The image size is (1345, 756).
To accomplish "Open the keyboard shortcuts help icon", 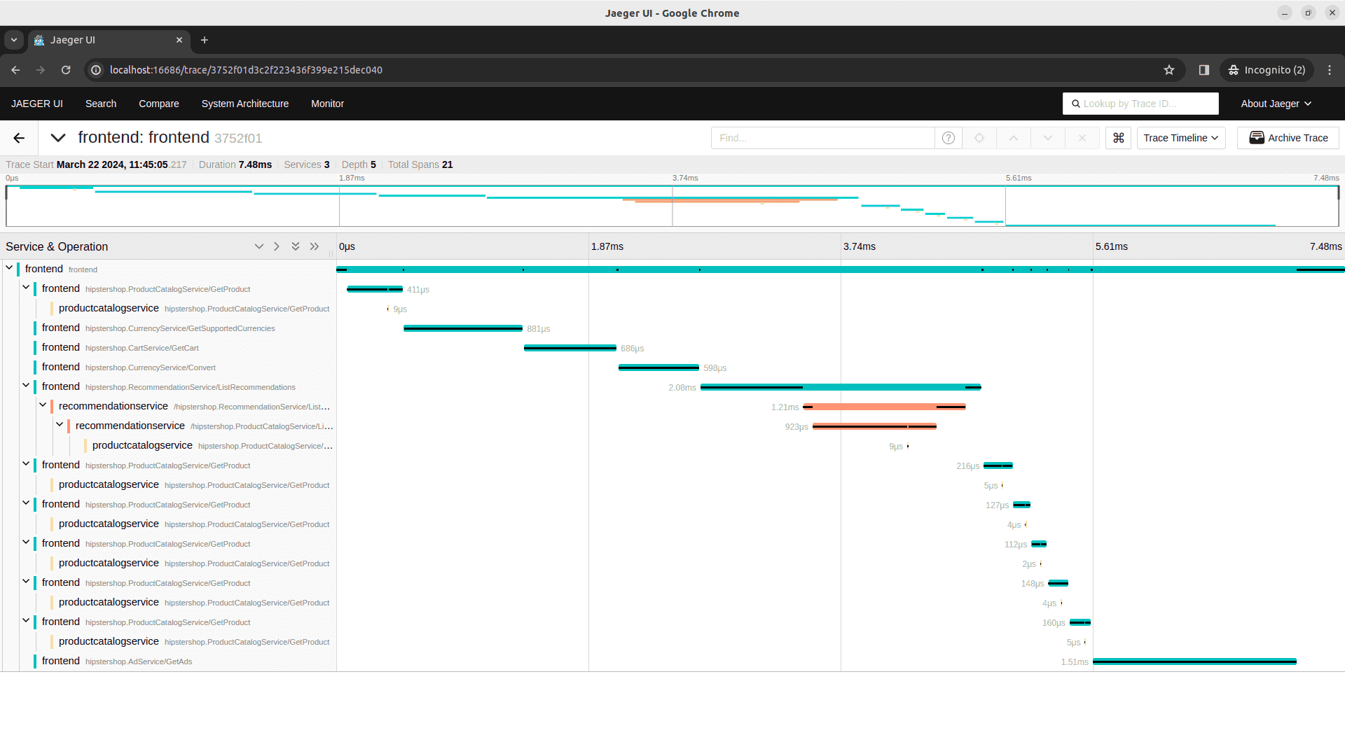I will pyautogui.click(x=1118, y=138).
